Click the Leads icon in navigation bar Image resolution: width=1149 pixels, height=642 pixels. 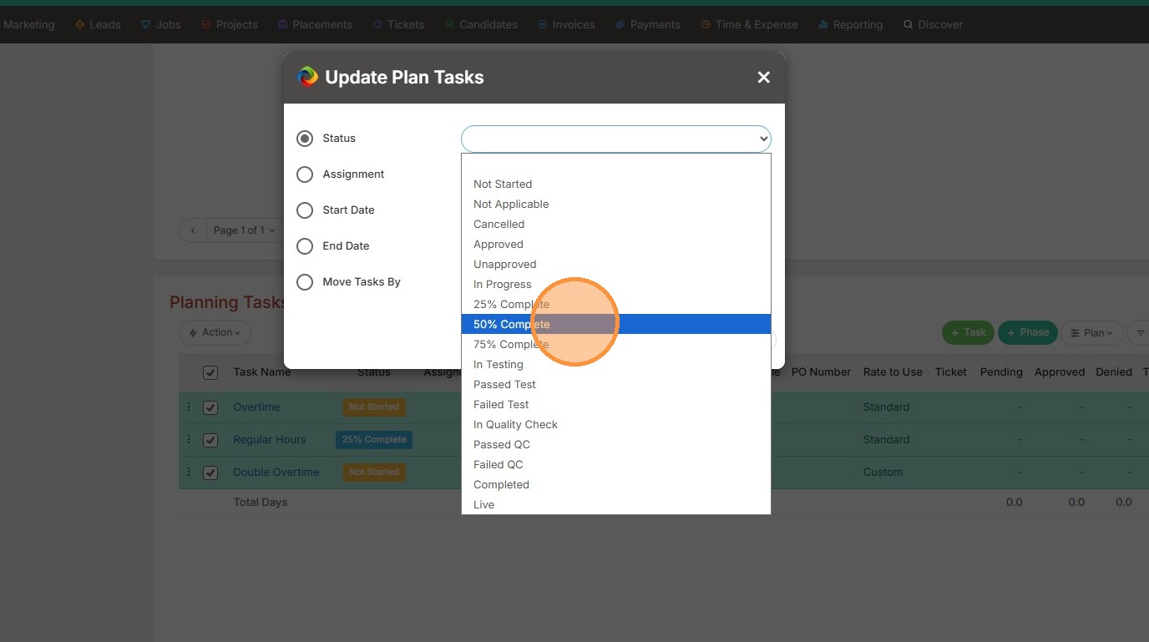pyautogui.click(x=80, y=25)
